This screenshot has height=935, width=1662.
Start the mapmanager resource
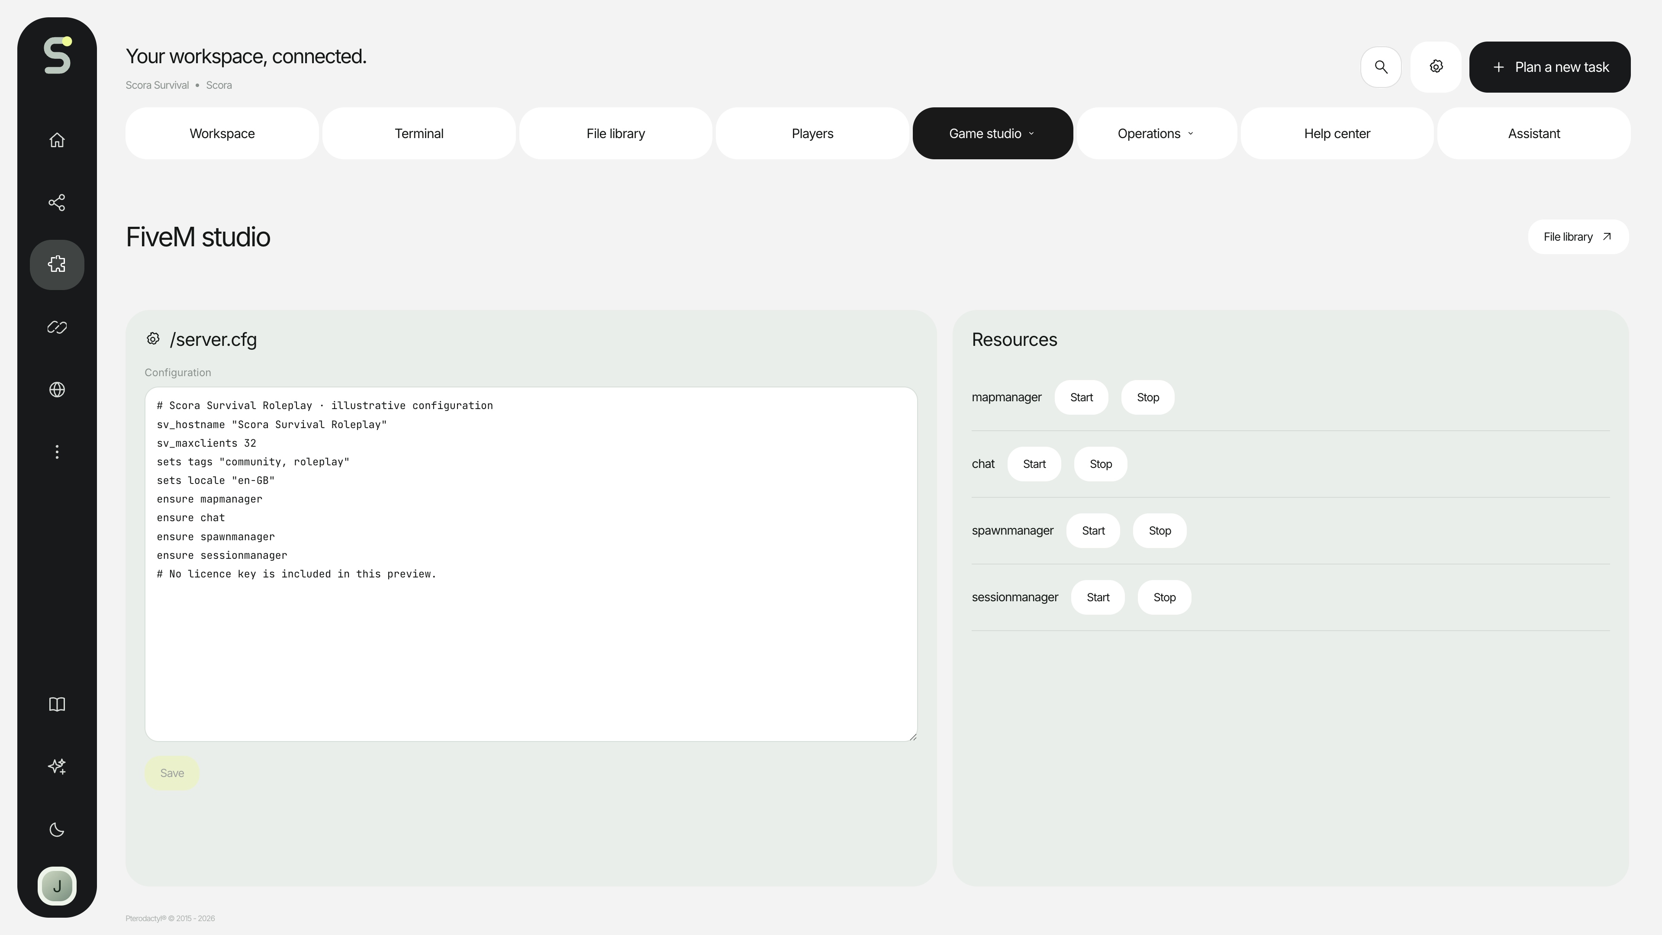[1081, 397]
